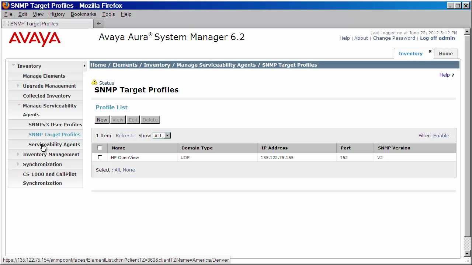
Task: Open the Firefox Help menu
Action: [126, 14]
